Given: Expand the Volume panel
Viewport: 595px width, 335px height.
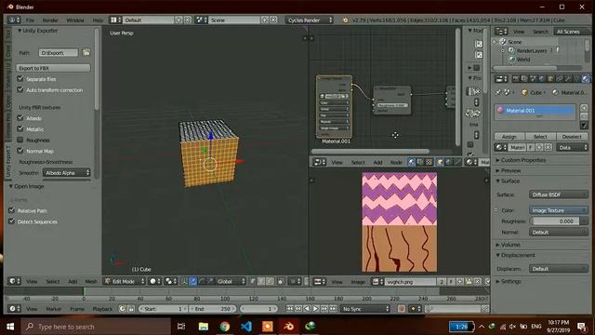Looking at the screenshot, I should pyautogui.click(x=498, y=245).
